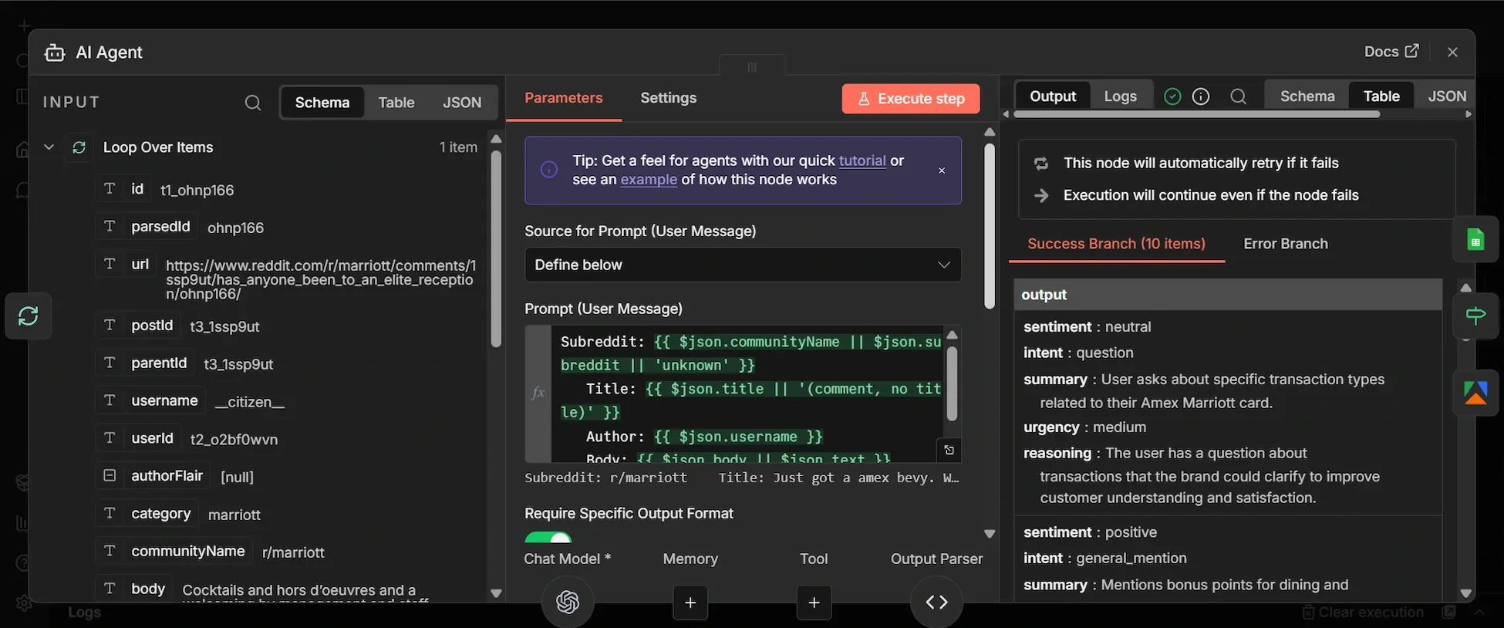Screen dimensions: 1504x628
Task: Add a Memory sub-node with plus
Action: [x=690, y=603]
